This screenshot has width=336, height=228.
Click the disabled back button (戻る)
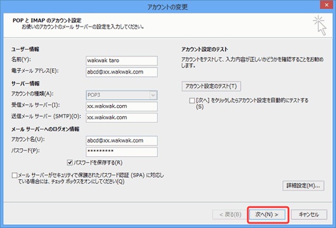point(230,215)
